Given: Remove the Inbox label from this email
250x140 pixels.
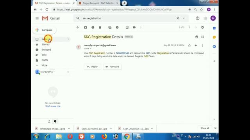Looking at the screenshot, I should [x=132, y=37].
